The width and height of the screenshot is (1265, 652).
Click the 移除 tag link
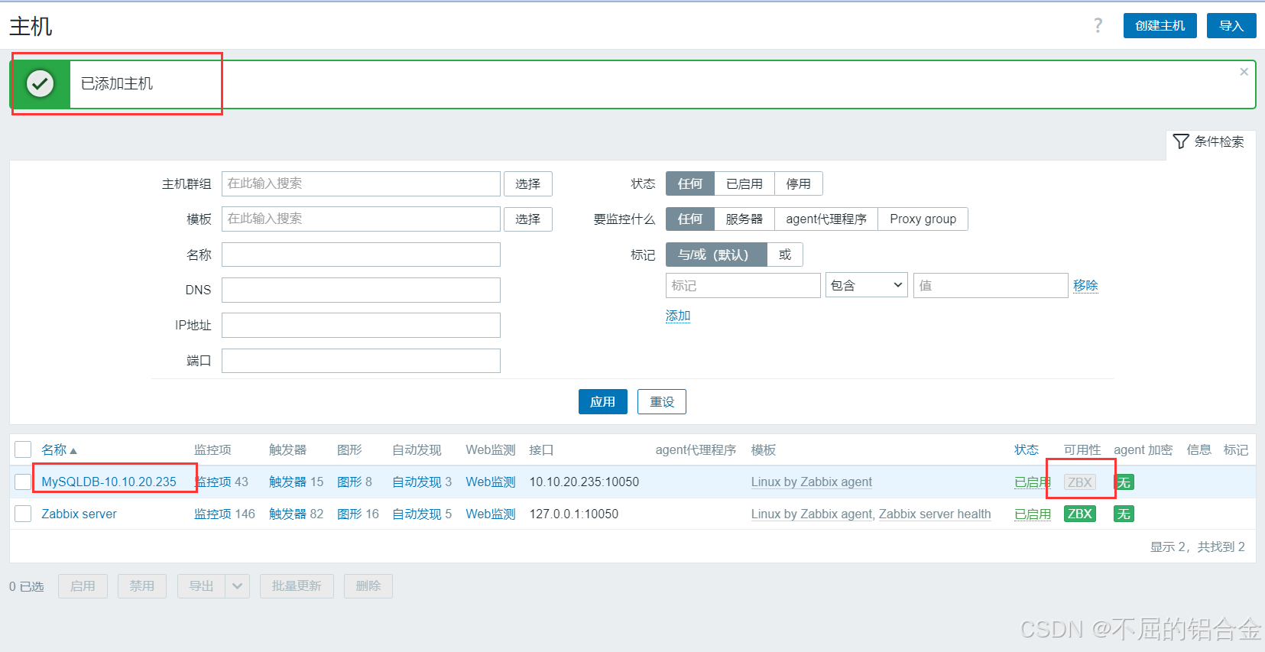tap(1085, 285)
